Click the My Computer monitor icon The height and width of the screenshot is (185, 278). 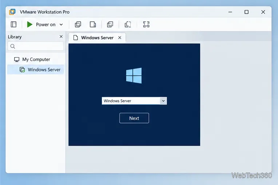click(17, 59)
